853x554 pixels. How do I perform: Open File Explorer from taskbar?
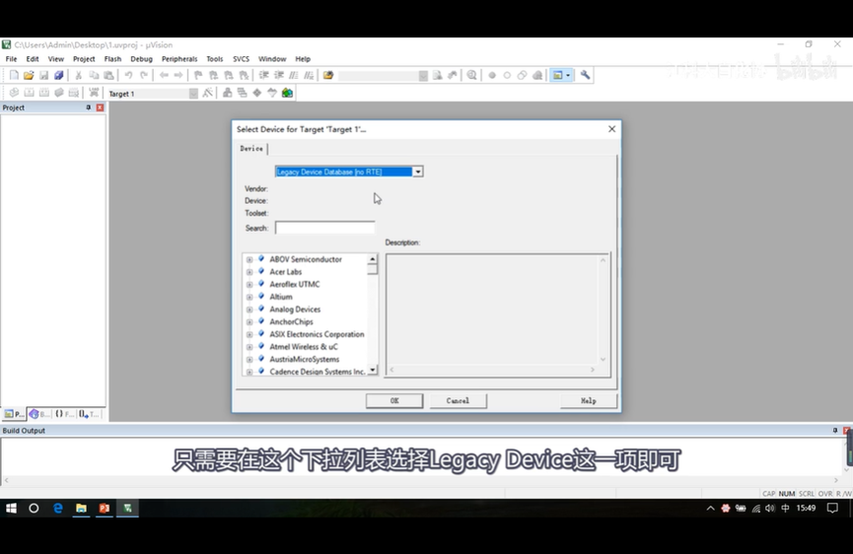click(81, 508)
